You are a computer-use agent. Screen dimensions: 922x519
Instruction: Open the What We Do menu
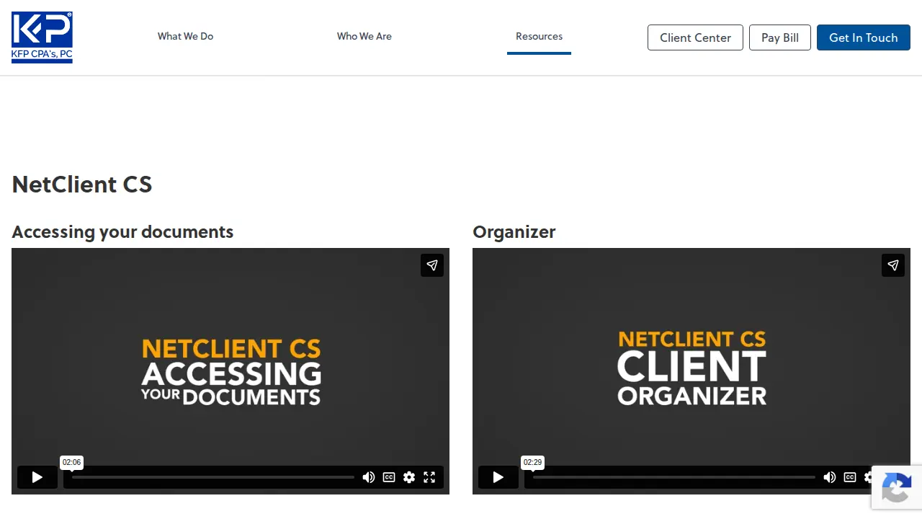point(185,36)
